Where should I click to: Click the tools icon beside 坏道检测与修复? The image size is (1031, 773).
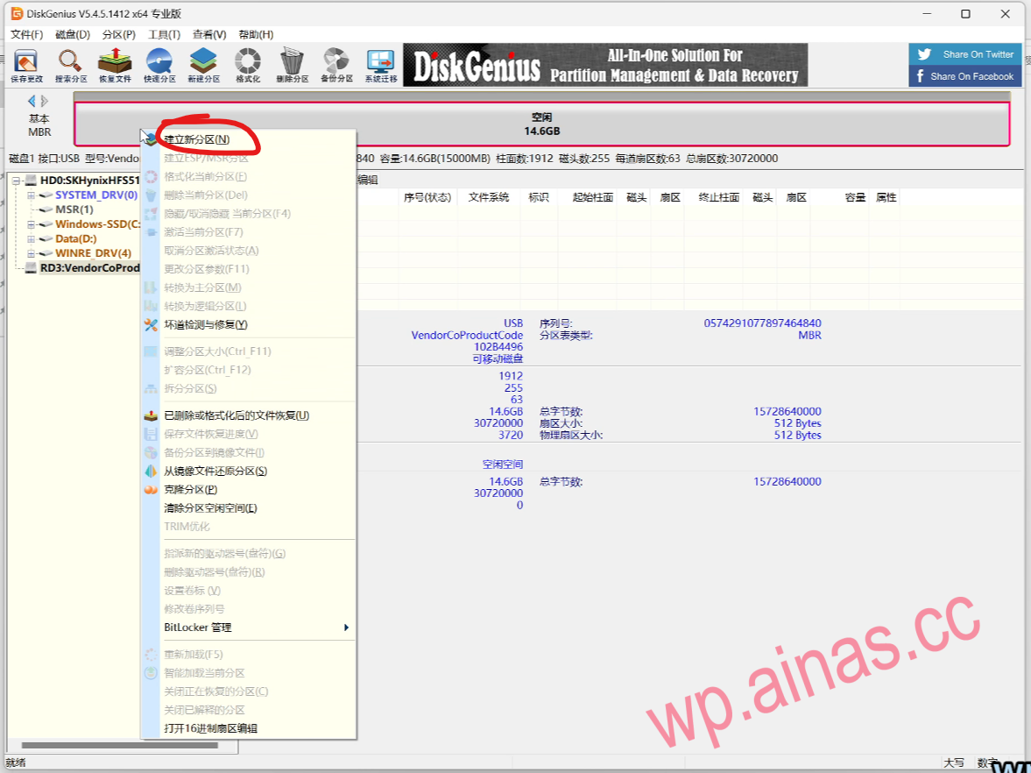coord(151,324)
